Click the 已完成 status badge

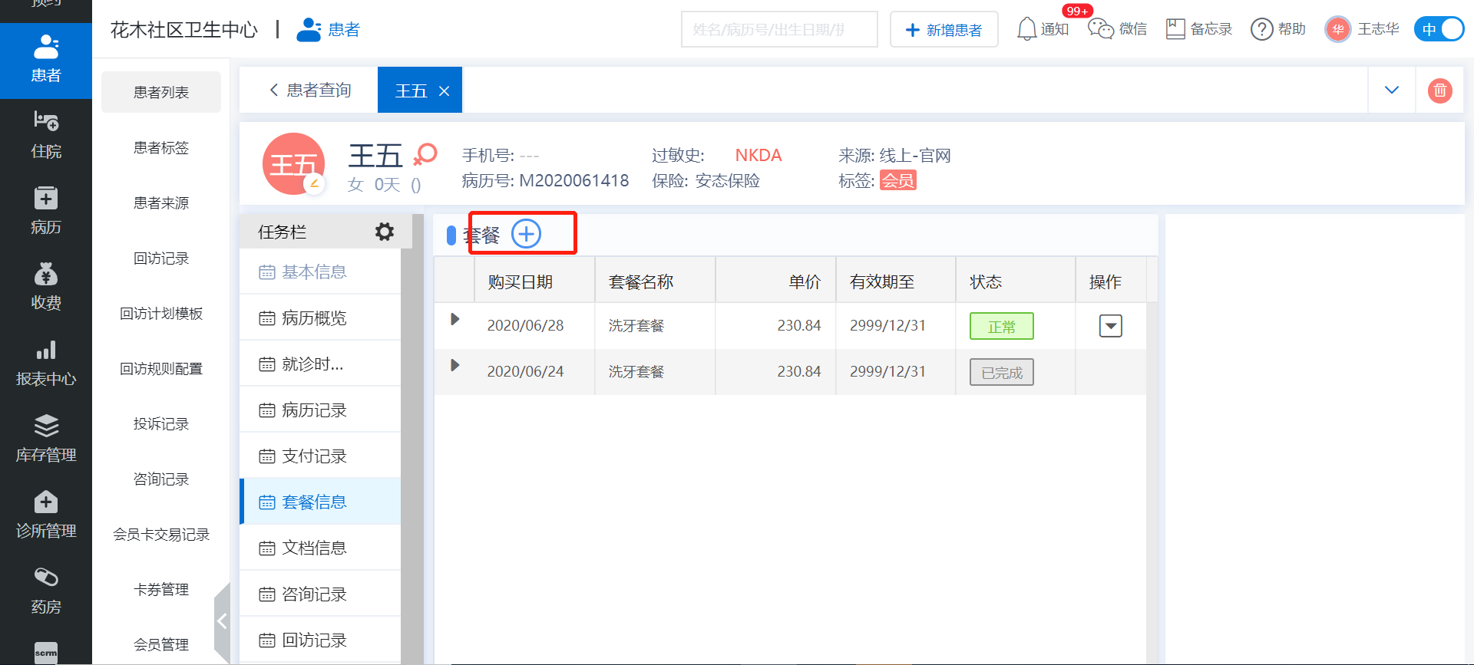1002,372
